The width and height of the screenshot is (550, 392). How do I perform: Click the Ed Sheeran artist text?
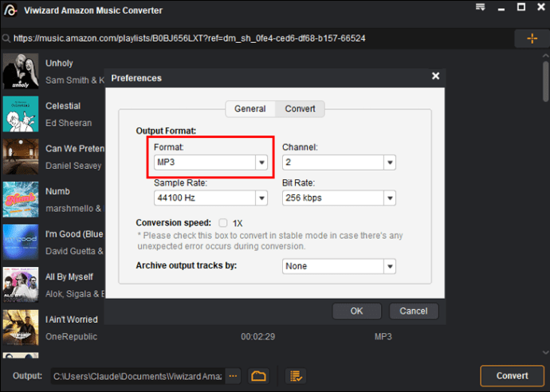click(x=69, y=123)
